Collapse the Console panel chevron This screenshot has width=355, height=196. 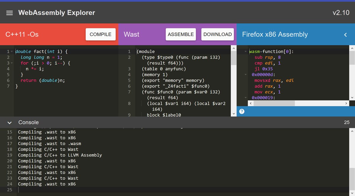(9, 122)
